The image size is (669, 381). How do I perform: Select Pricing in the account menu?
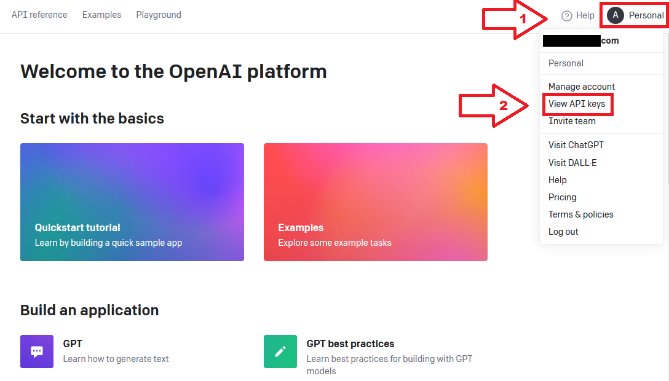click(563, 197)
